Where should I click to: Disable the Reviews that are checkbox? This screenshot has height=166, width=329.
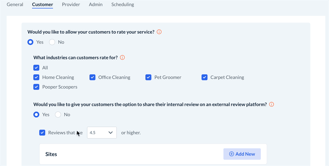click(42, 133)
